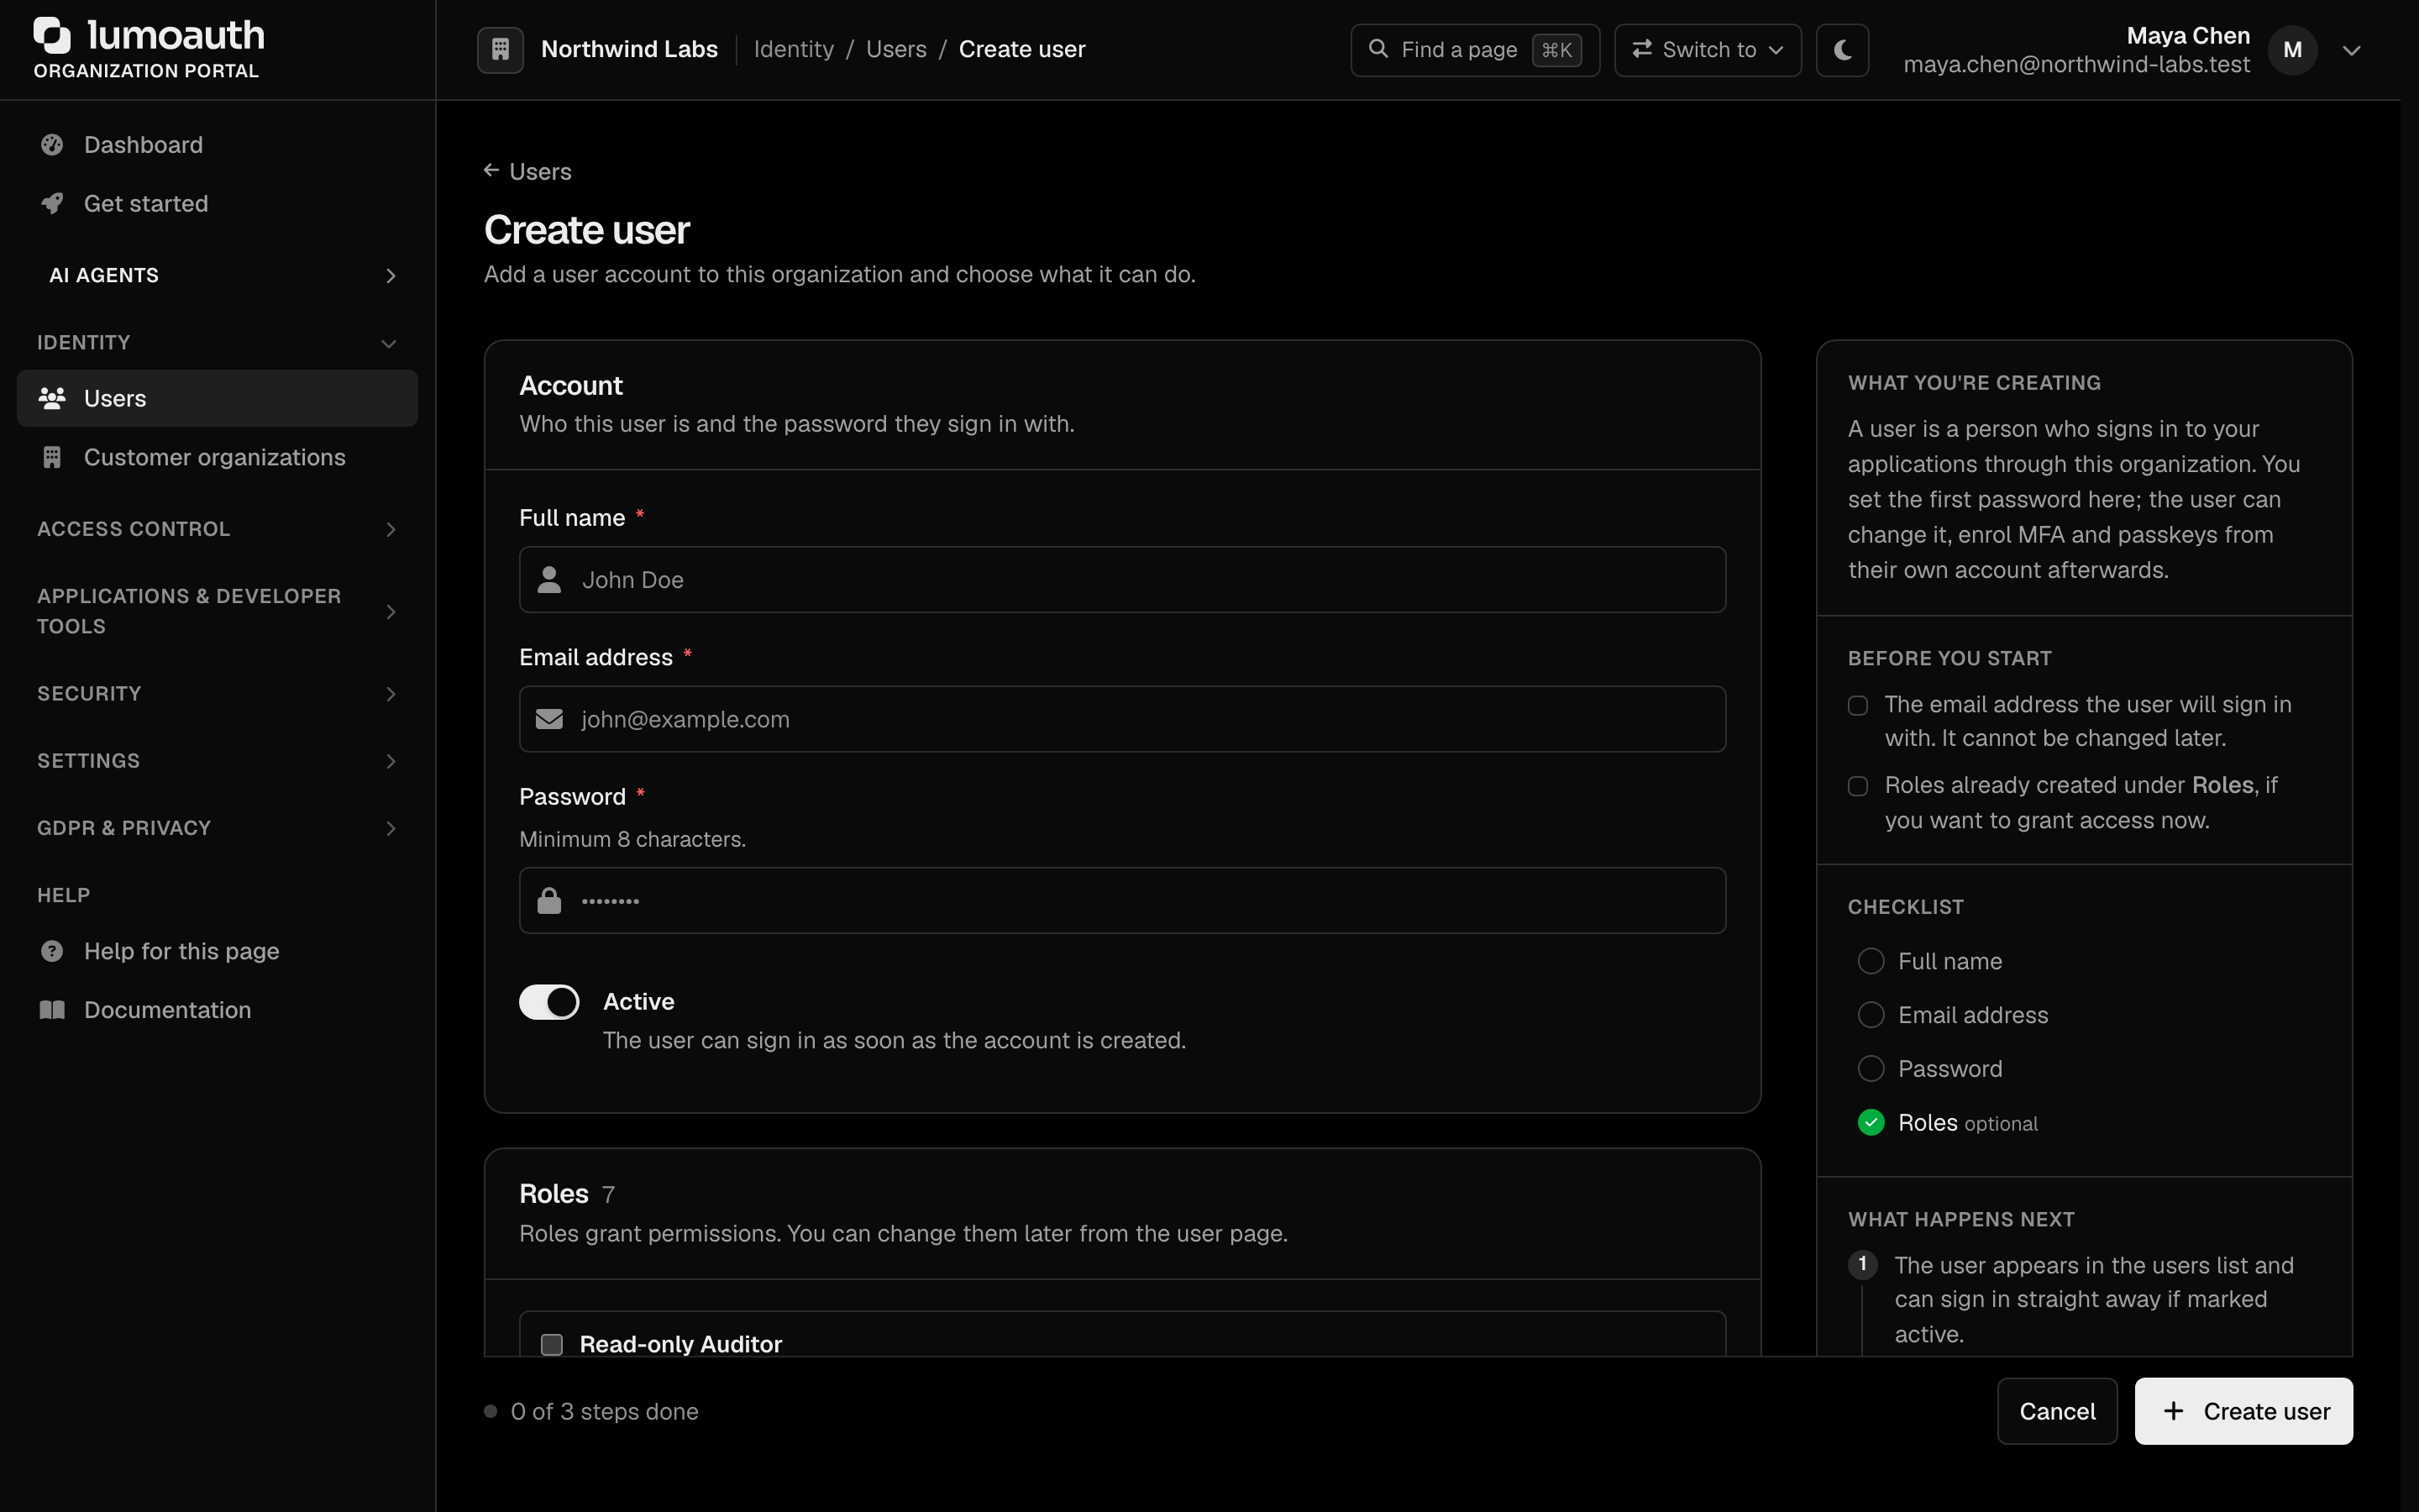Select Users in the sidebar
Image resolution: width=2419 pixels, height=1512 pixels.
tap(218, 398)
